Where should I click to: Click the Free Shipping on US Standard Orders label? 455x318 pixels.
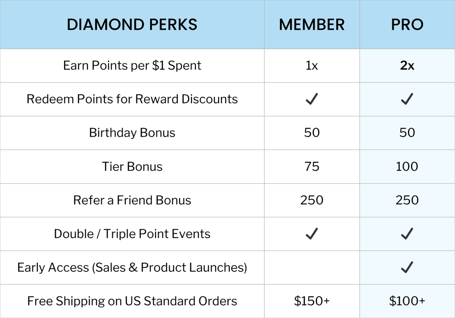(132, 301)
